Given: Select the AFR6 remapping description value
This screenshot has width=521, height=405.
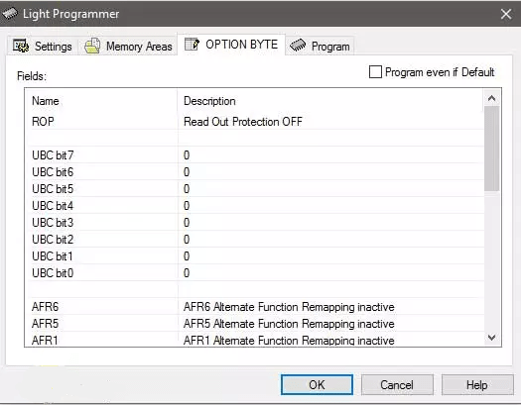Looking at the screenshot, I should click(x=289, y=307).
